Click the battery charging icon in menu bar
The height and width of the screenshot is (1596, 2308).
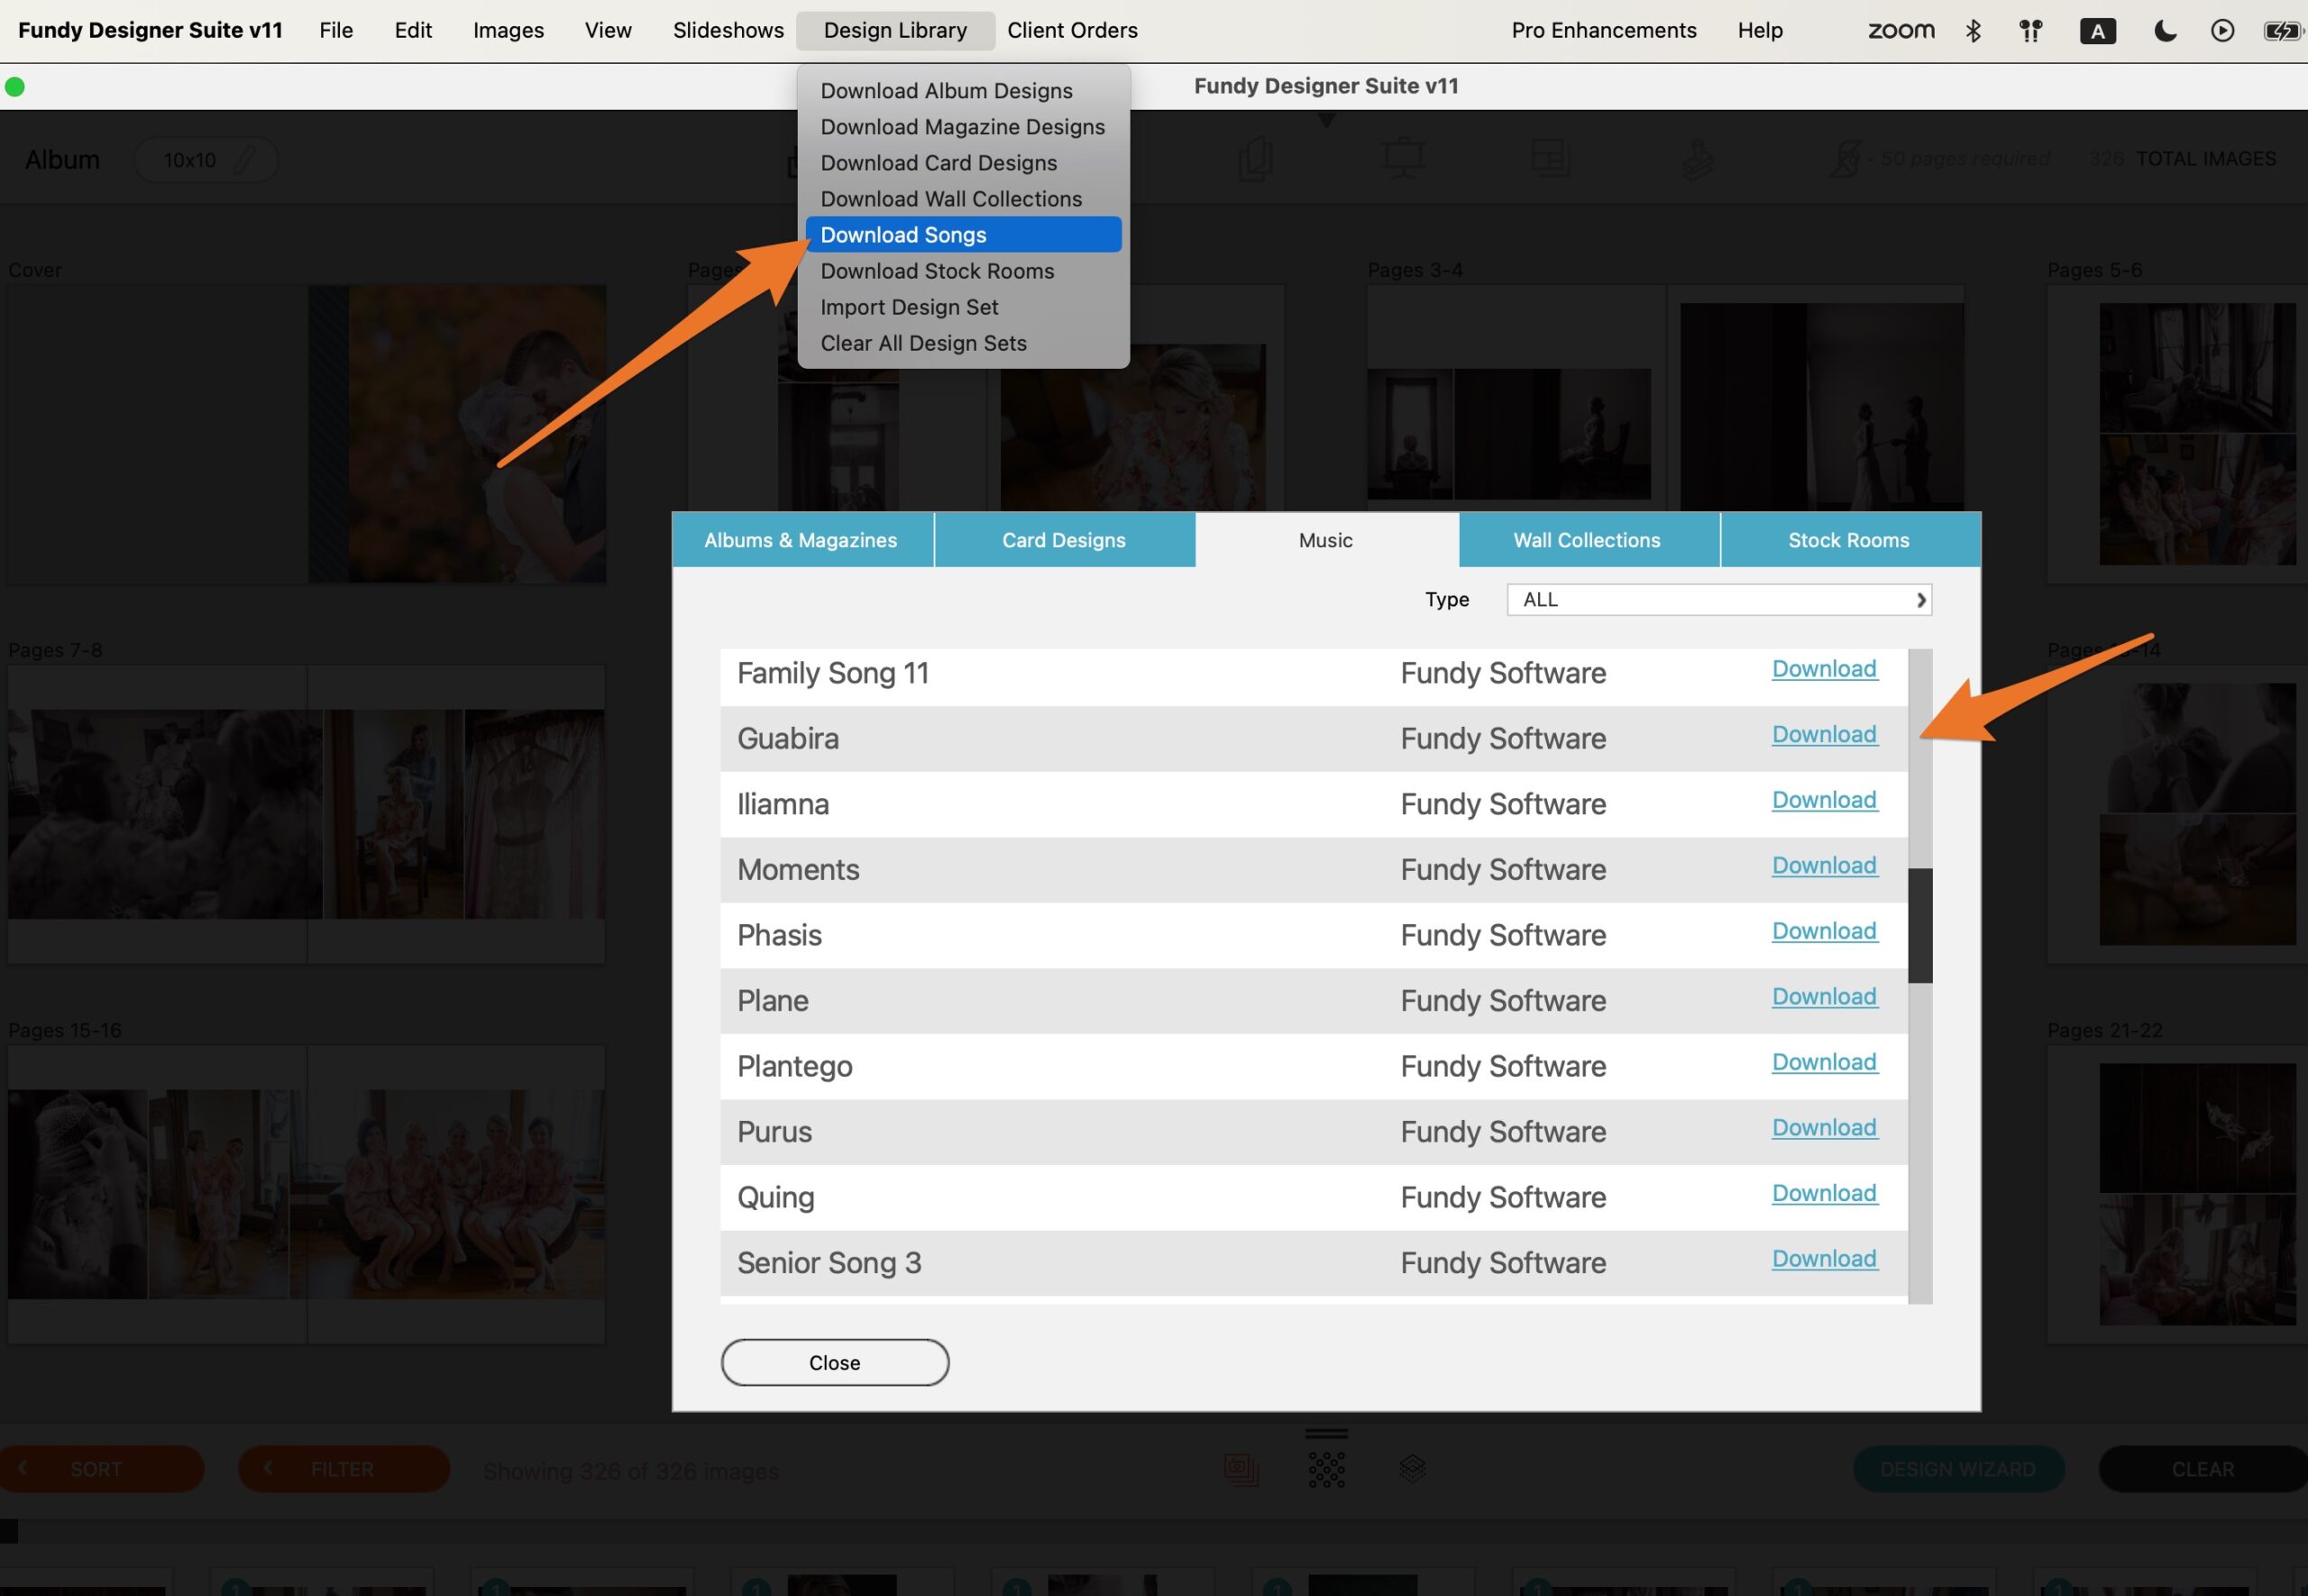tap(2283, 31)
